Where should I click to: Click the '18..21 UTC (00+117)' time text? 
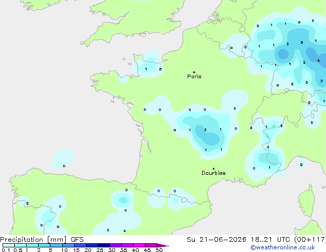[288, 240]
